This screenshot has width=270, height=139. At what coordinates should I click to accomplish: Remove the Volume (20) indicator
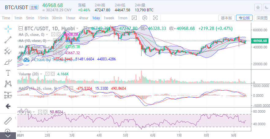[53, 74]
